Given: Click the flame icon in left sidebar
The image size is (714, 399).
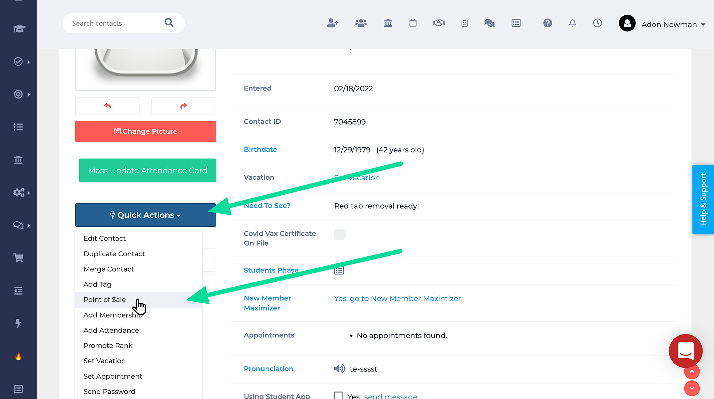Looking at the screenshot, I should click(x=18, y=356).
